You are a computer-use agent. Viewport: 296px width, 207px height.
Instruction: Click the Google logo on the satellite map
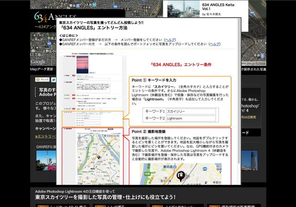[x=38, y=62]
